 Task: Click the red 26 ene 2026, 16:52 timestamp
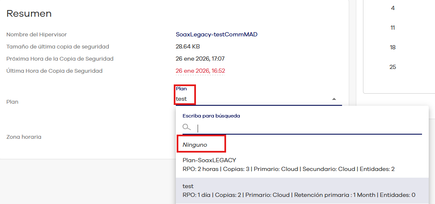pyautogui.click(x=200, y=71)
